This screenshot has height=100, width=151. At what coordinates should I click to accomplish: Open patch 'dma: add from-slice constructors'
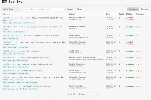point(34,43)
